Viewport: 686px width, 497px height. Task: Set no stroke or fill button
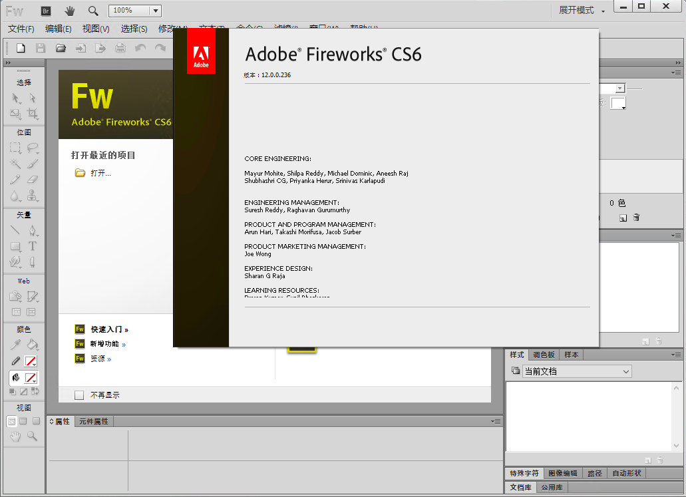pos(24,392)
